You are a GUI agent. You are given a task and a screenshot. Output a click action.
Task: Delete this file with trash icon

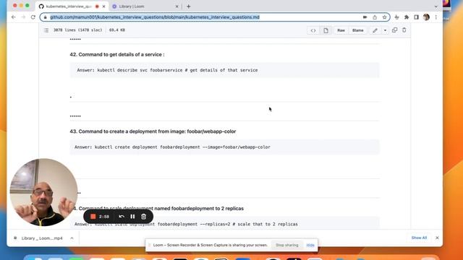pyautogui.click(x=404, y=30)
